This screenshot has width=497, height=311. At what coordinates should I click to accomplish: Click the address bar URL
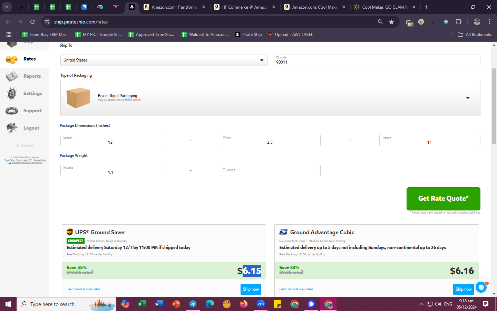81,22
